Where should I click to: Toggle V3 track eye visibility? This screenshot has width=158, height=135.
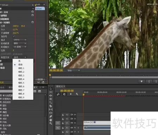click(75, 115)
